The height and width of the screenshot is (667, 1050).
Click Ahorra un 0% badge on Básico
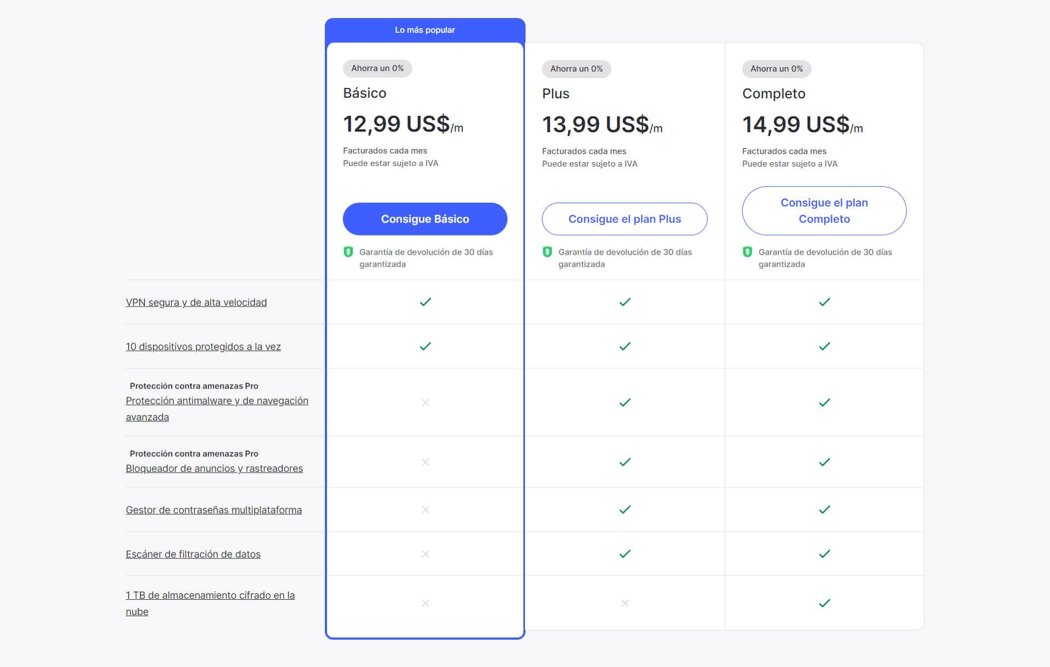click(x=377, y=68)
